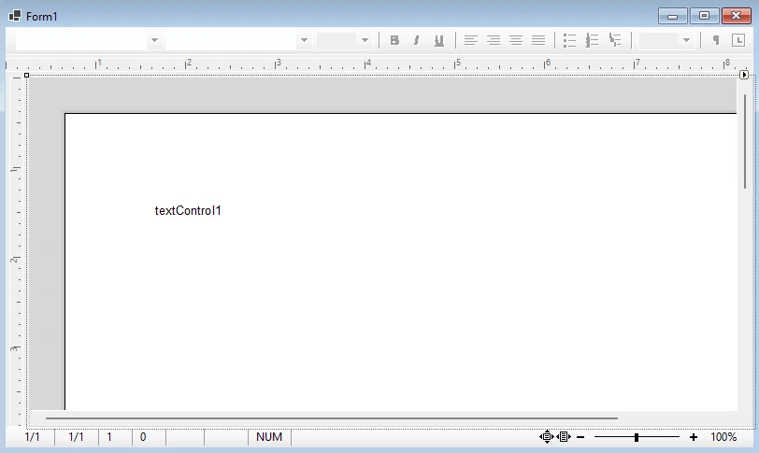Click the vertical scrollbar thumb

[744, 142]
